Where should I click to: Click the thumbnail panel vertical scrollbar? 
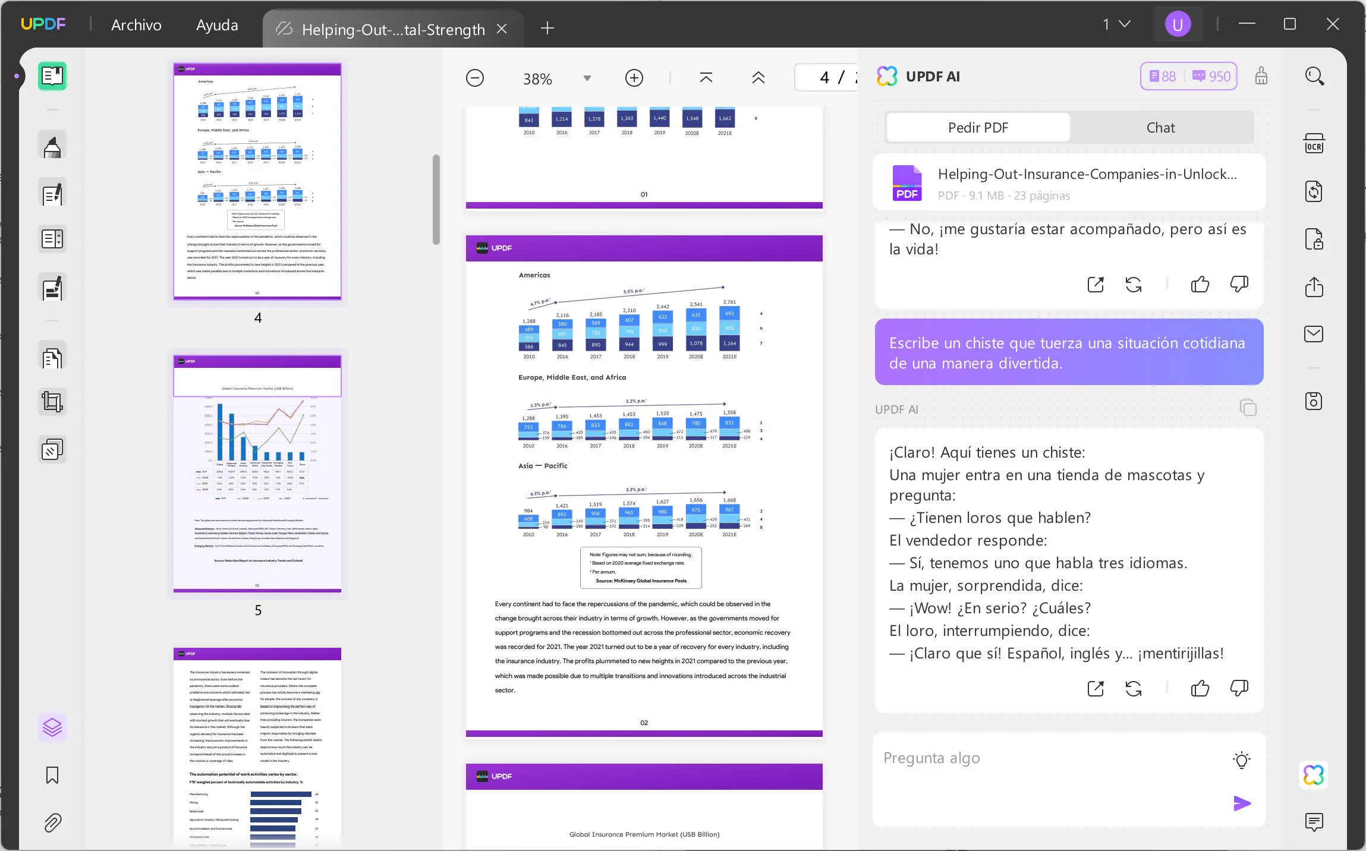(436, 199)
